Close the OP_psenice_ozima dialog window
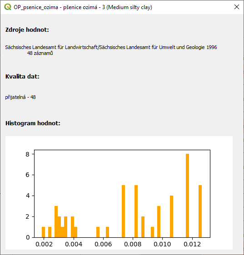This screenshot has width=244, height=255. pyautogui.click(x=237, y=7)
